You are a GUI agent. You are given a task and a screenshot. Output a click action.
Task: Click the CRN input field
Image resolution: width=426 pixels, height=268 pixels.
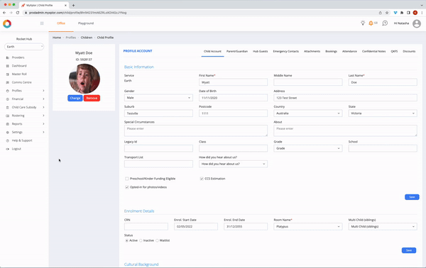point(146,226)
